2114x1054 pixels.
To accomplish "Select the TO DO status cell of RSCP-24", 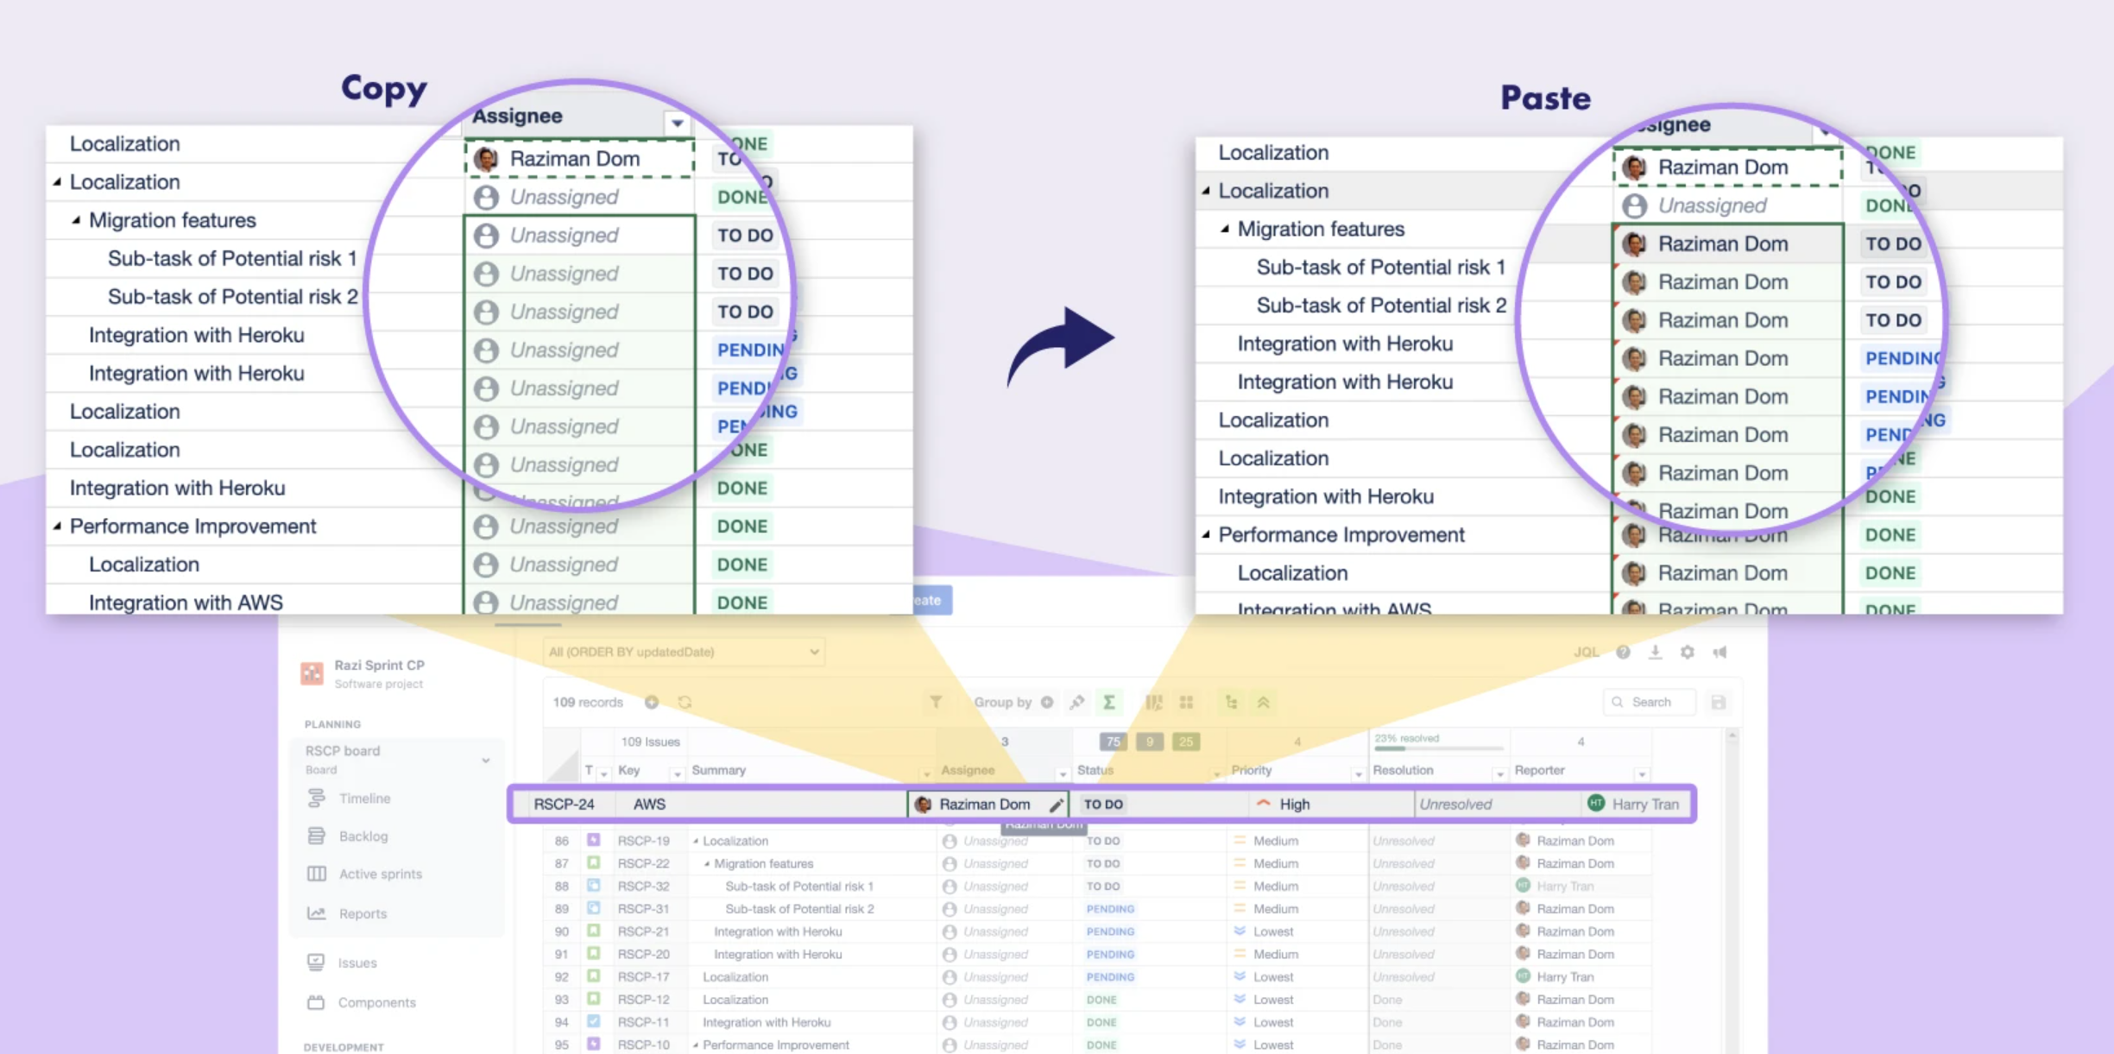I will (x=1158, y=804).
